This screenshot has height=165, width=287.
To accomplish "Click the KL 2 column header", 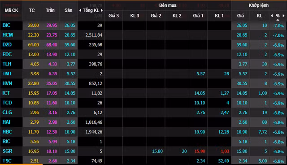I will click(x=177, y=16).
